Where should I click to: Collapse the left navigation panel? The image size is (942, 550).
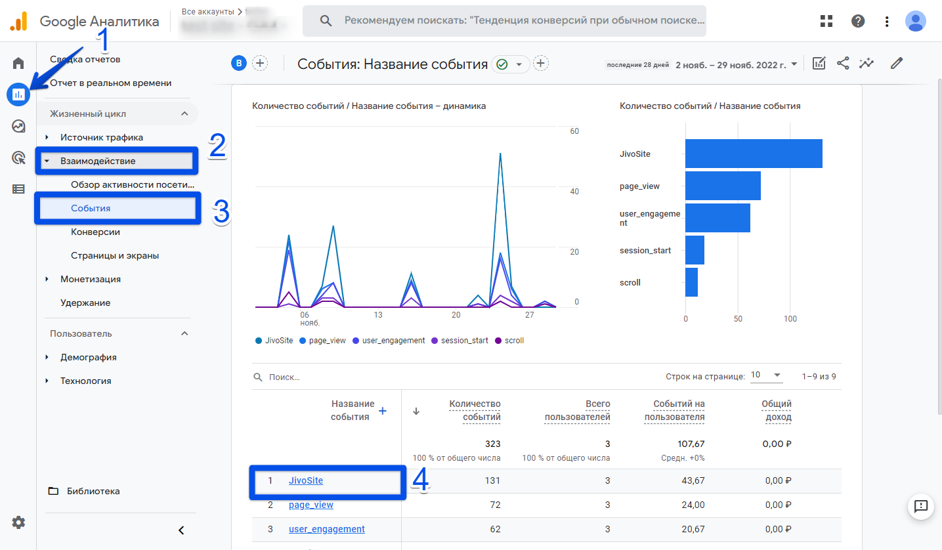182,530
